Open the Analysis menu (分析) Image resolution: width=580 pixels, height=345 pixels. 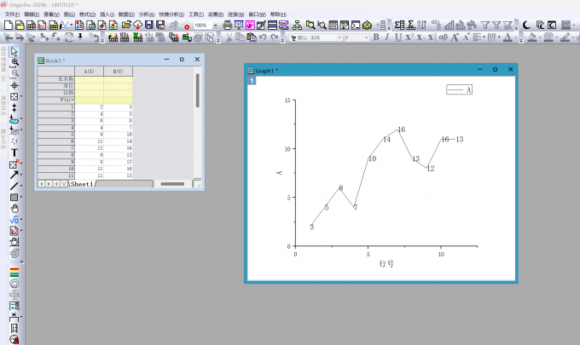pos(147,14)
